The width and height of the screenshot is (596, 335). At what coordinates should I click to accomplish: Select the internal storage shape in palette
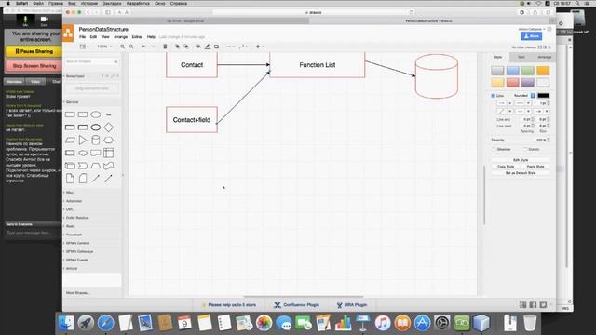click(x=109, y=153)
